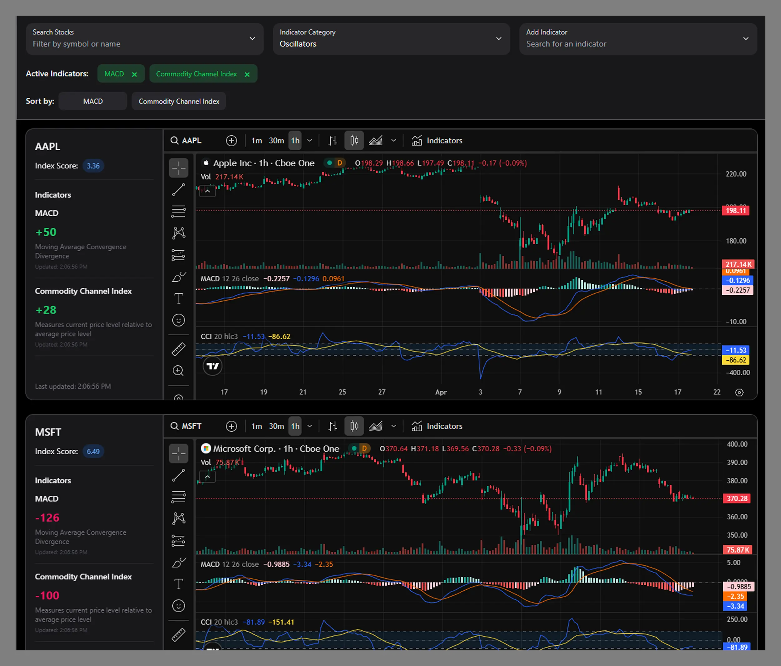Image resolution: width=781 pixels, height=666 pixels.
Task: Select the 1m interval on MSFT chart
Action: 257,426
